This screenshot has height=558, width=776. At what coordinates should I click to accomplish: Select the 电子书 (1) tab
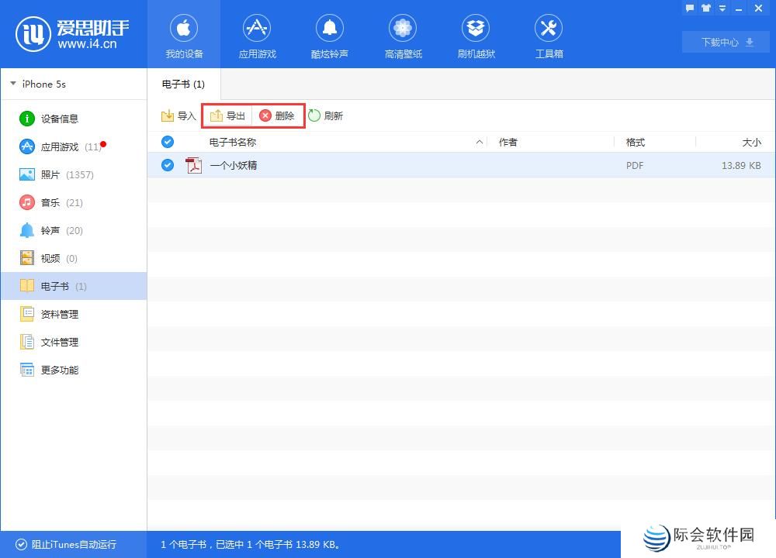coord(184,84)
